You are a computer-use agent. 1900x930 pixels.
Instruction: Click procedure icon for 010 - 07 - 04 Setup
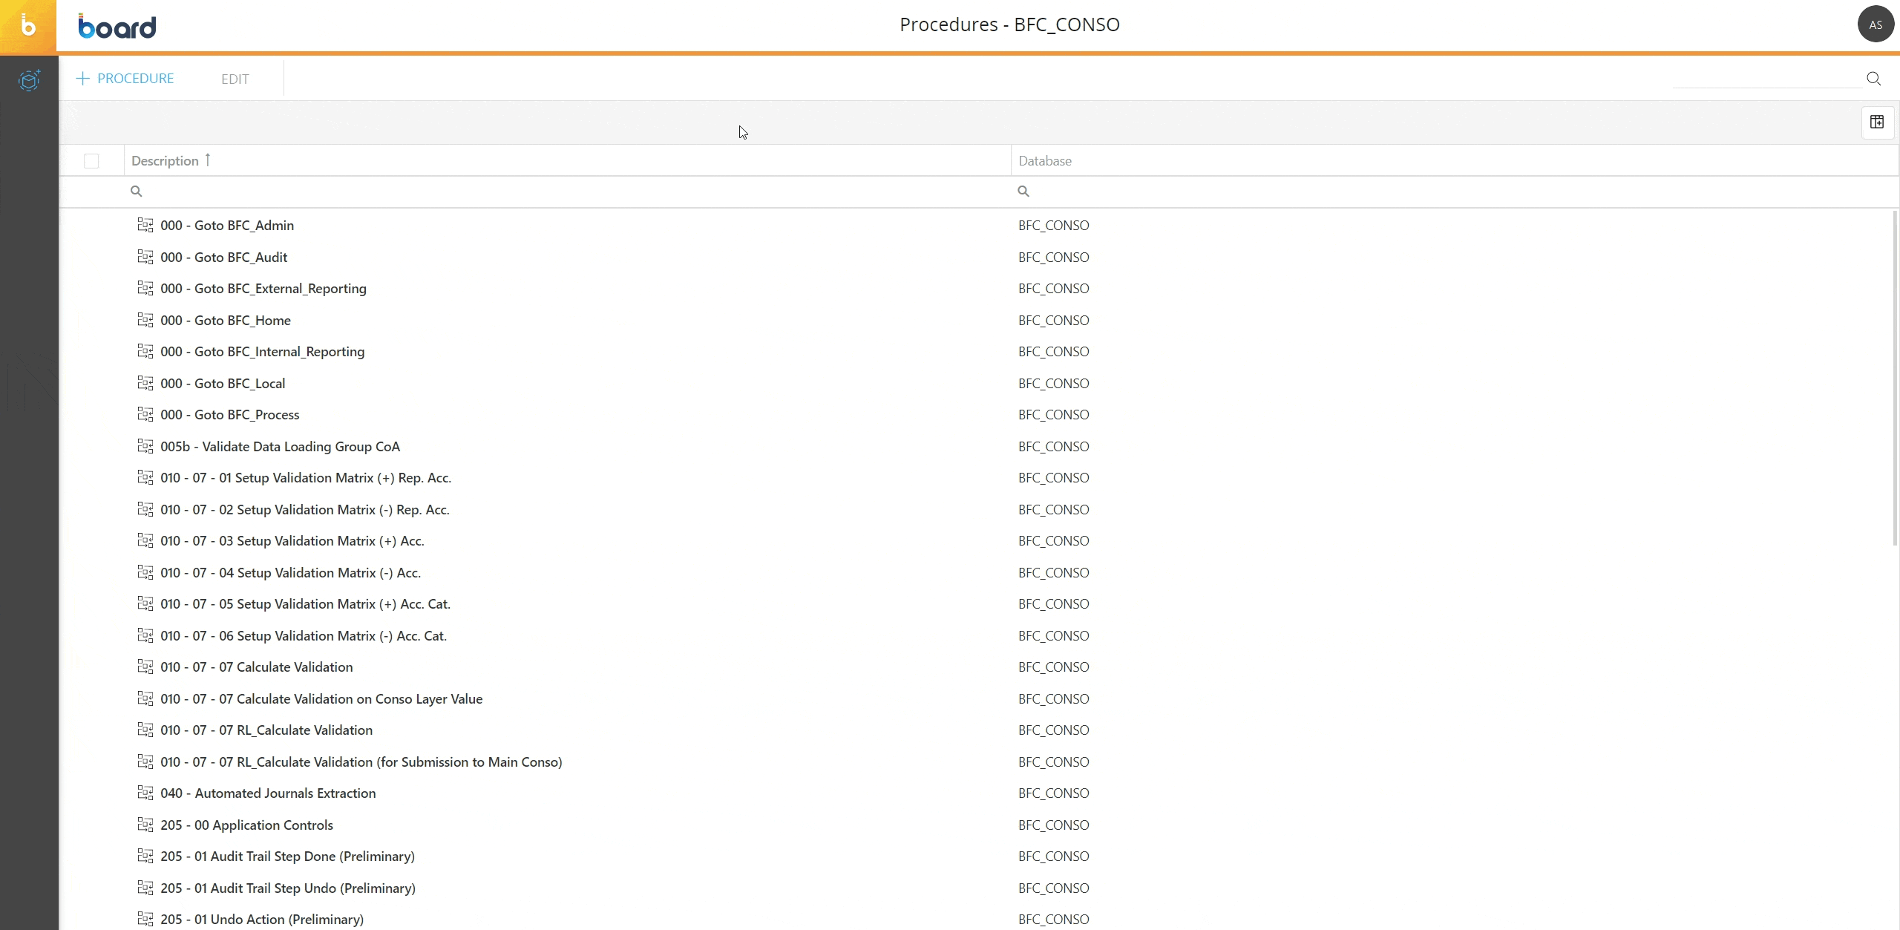click(x=145, y=572)
